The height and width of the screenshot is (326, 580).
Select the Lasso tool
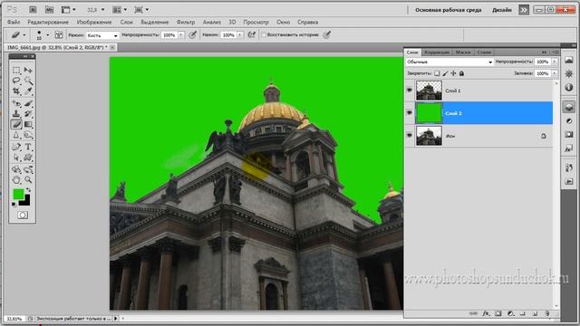coord(16,81)
